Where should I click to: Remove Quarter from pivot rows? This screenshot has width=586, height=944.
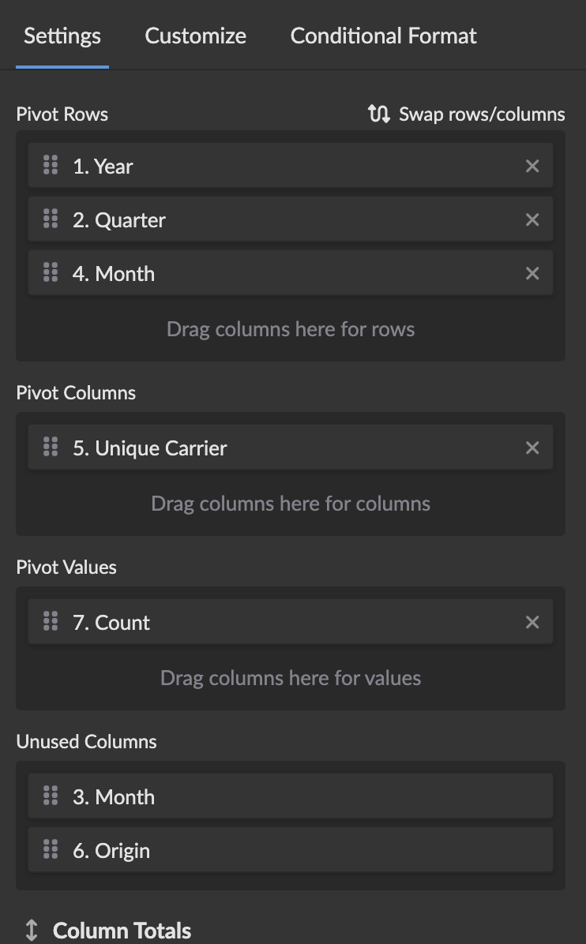(x=532, y=219)
